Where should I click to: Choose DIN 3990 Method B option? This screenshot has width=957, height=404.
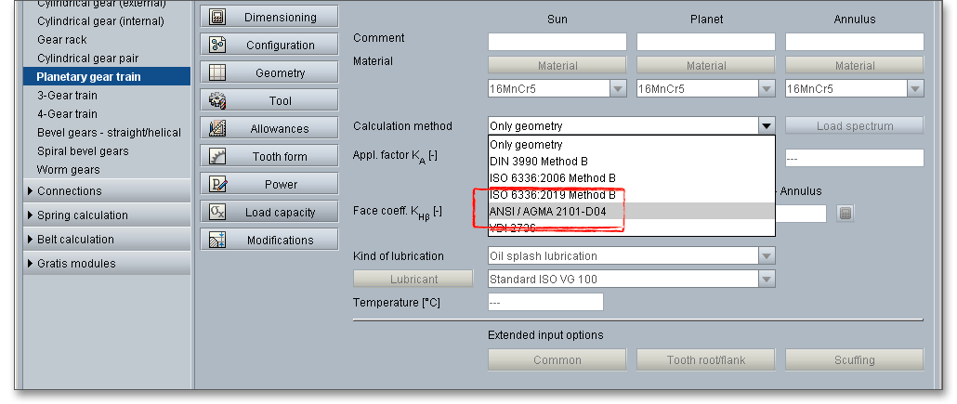pos(539,161)
